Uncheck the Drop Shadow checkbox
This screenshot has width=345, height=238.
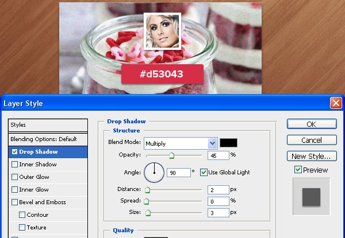coord(14,151)
